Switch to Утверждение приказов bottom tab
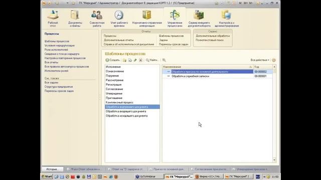Viewport: 321px width, 180px height. pyautogui.click(x=250, y=169)
